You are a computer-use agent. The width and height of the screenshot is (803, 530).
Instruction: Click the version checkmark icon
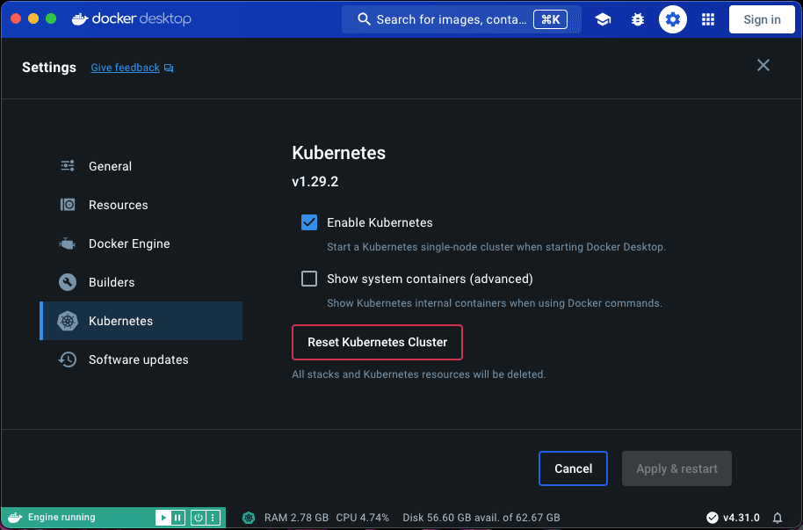[712, 518]
